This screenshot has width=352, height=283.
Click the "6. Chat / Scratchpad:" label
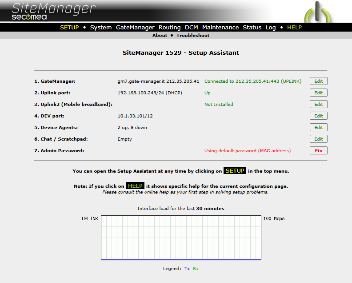coord(61,139)
